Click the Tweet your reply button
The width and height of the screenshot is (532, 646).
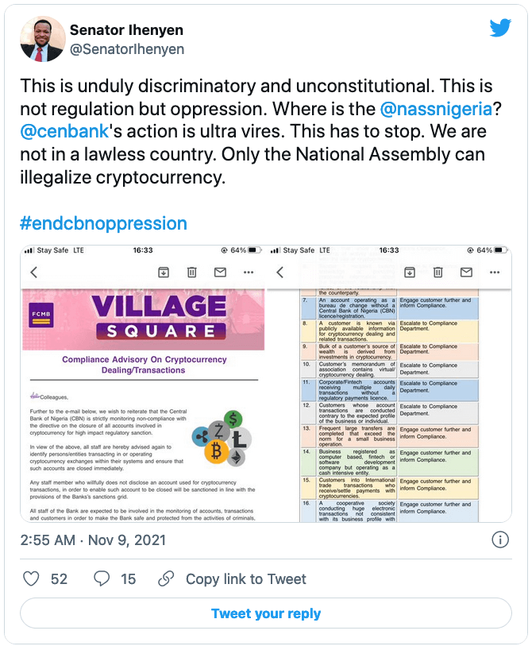(x=266, y=613)
